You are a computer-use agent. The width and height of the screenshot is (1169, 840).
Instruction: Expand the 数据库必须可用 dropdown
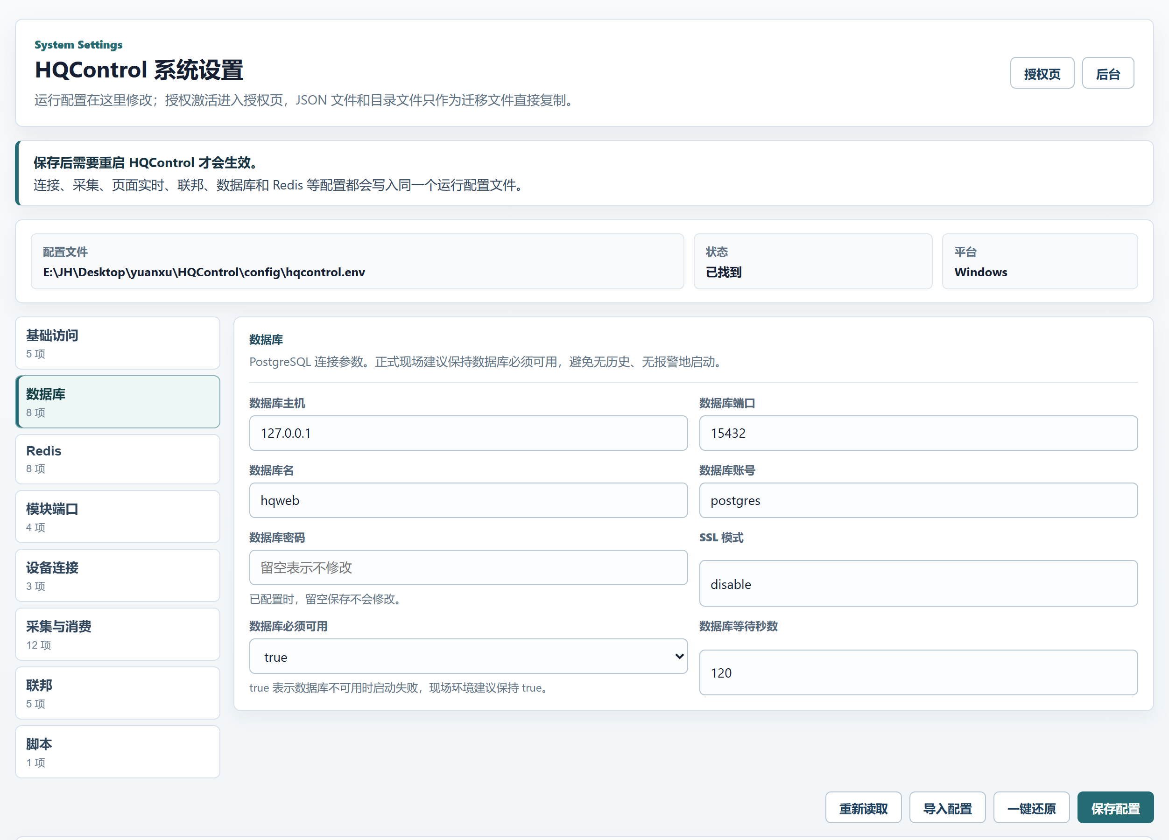(x=468, y=657)
